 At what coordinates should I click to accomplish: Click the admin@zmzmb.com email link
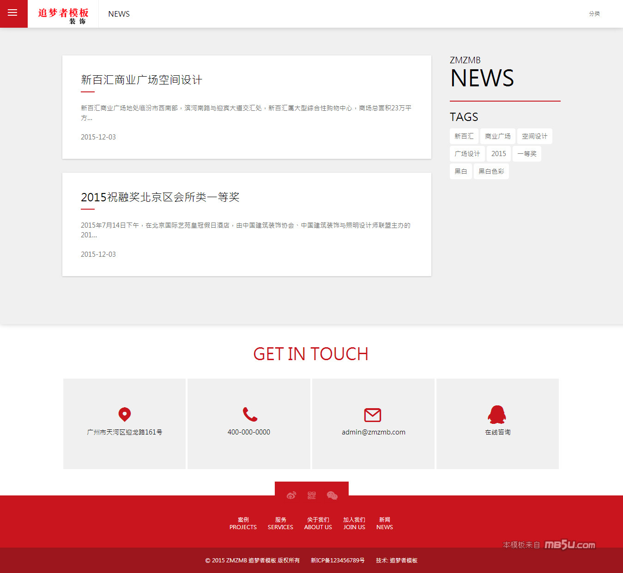(x=373, y=432)
